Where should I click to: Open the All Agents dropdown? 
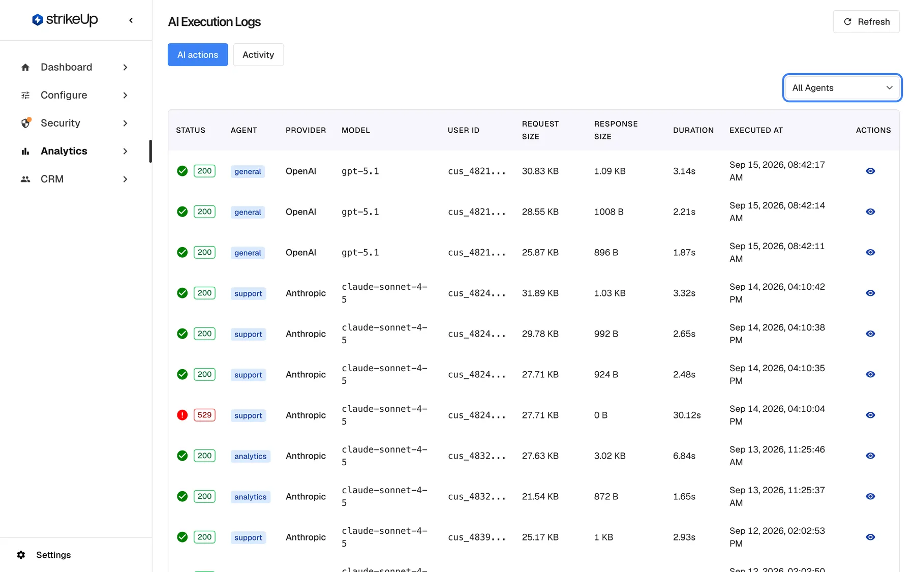[842, 87]
